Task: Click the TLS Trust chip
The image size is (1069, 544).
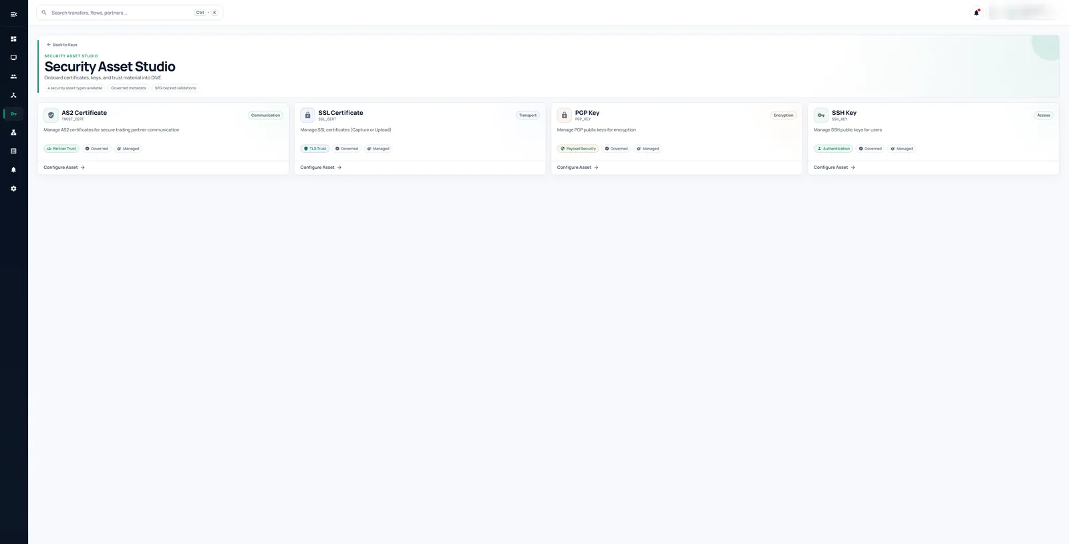Action: coord(315,149)
